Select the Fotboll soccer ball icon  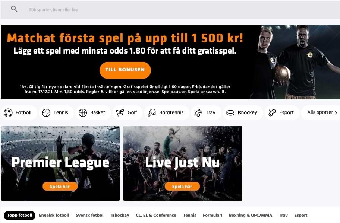point(8,112)
